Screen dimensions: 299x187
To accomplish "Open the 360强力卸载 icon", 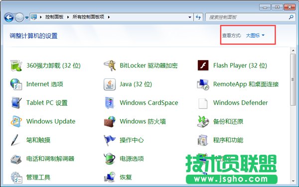I will coord(16,65).
